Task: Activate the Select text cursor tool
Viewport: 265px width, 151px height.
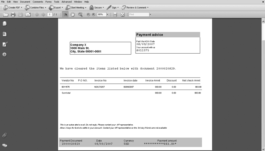Action: pyautogui.click(x=65, y=15)
